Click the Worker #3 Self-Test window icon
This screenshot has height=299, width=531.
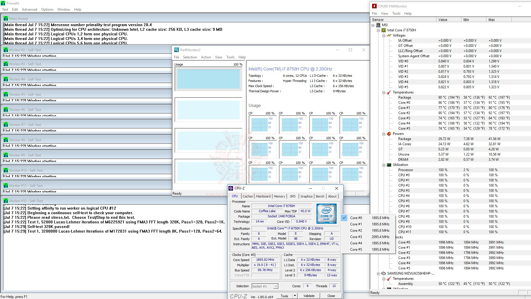(5, 64)
